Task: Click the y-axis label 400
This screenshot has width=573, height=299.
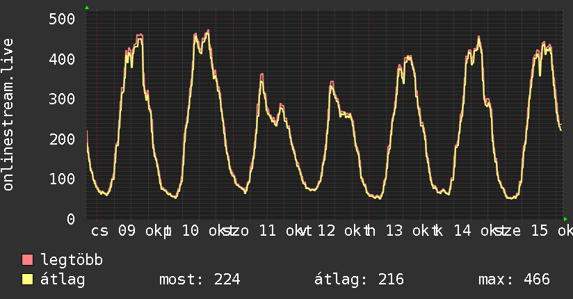Action: [x=62, y=59]
